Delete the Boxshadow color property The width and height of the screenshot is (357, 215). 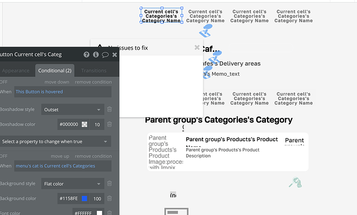click(110, 124)
